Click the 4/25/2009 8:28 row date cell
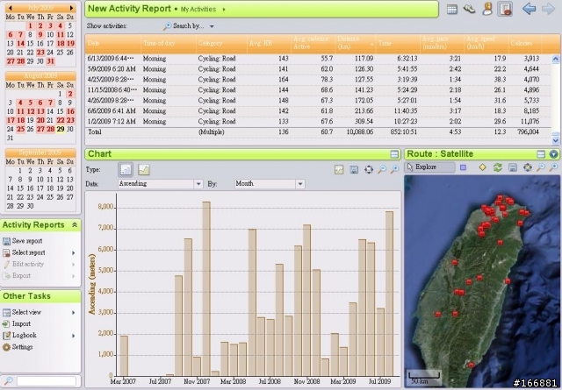 111,80
